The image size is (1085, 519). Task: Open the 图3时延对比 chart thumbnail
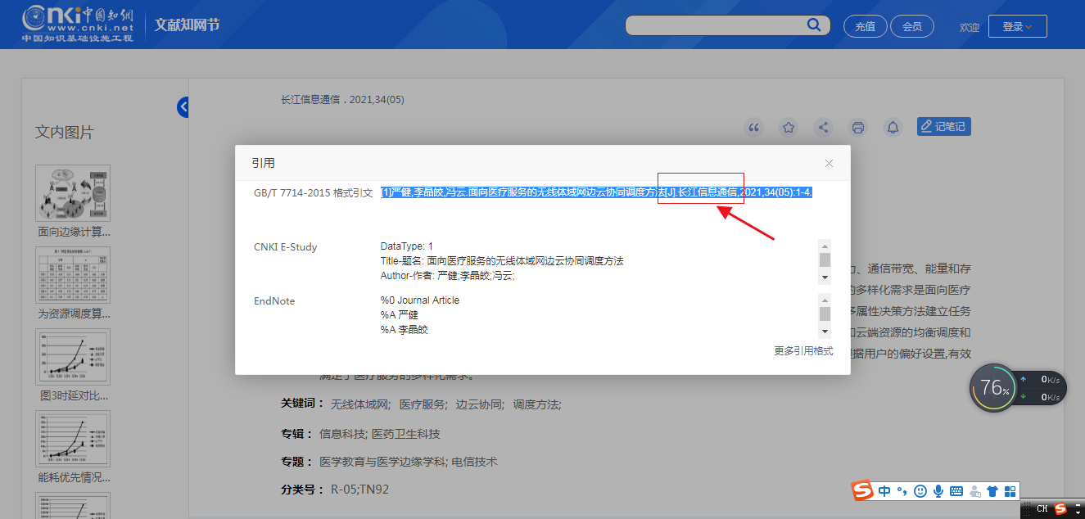[73, 356]
